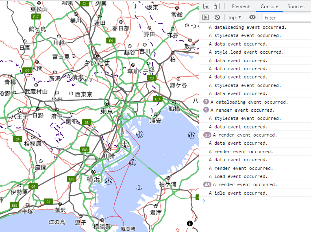Focus the console Filter input field
This screenshot has width=311, height=232.
287,17
